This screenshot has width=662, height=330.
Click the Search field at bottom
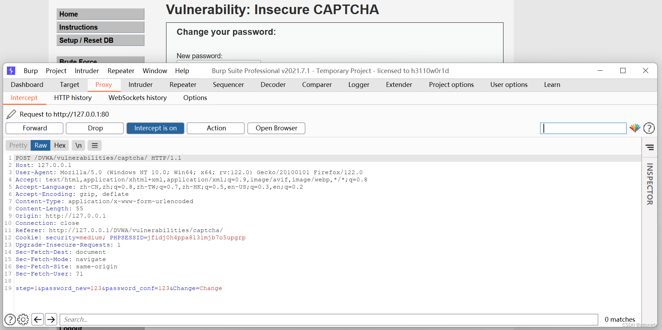[329, 320]
